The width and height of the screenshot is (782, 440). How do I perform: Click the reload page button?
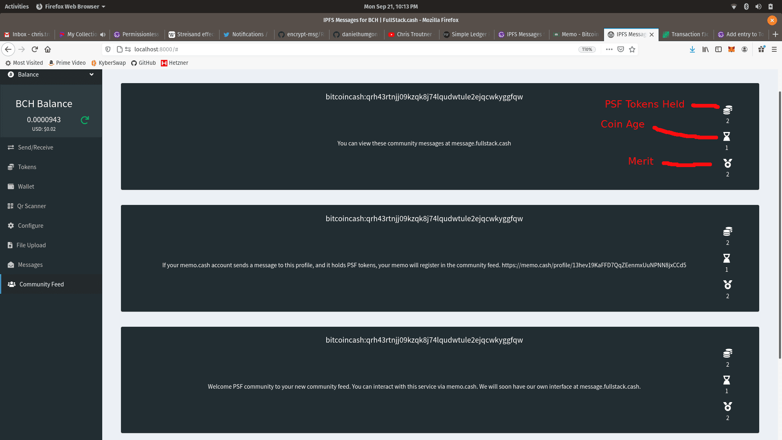click(x=35, y=49)
